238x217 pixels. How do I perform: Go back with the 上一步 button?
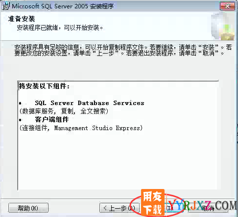click(x=119, y=208)
